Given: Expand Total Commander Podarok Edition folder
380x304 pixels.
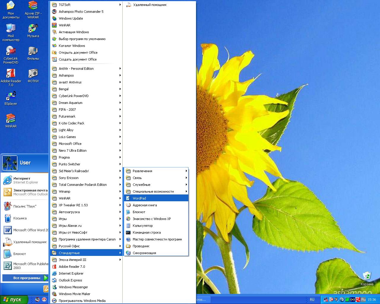Looking at the screenshot, I should pos(86,185).
